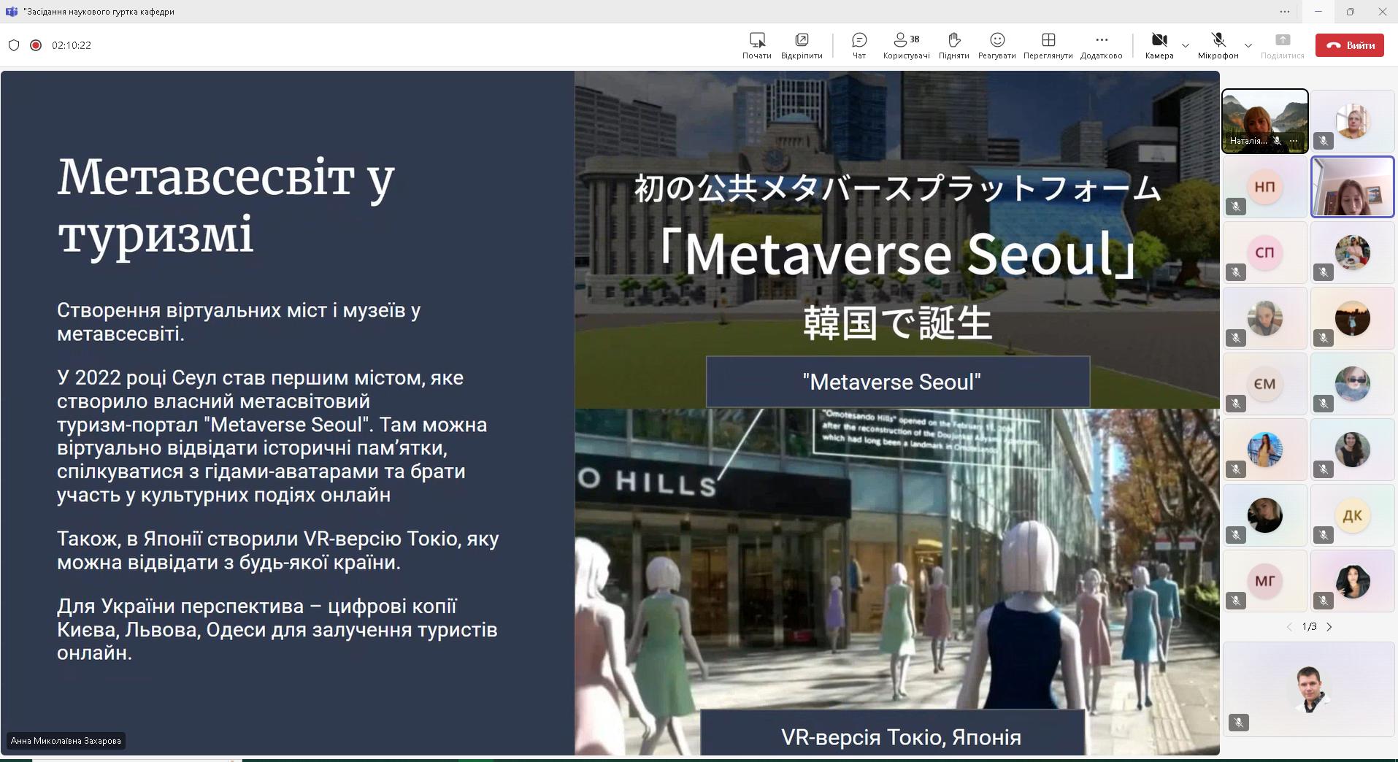Click the title bar three-dots menu

(1285, 12)
